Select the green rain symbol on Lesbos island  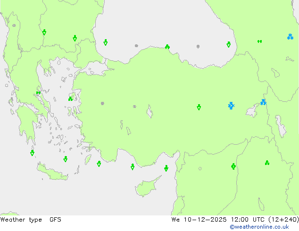click(70, 99)
